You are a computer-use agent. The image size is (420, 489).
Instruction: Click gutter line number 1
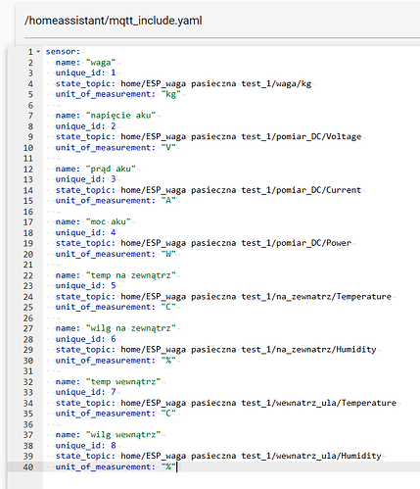tap(30, 52)
